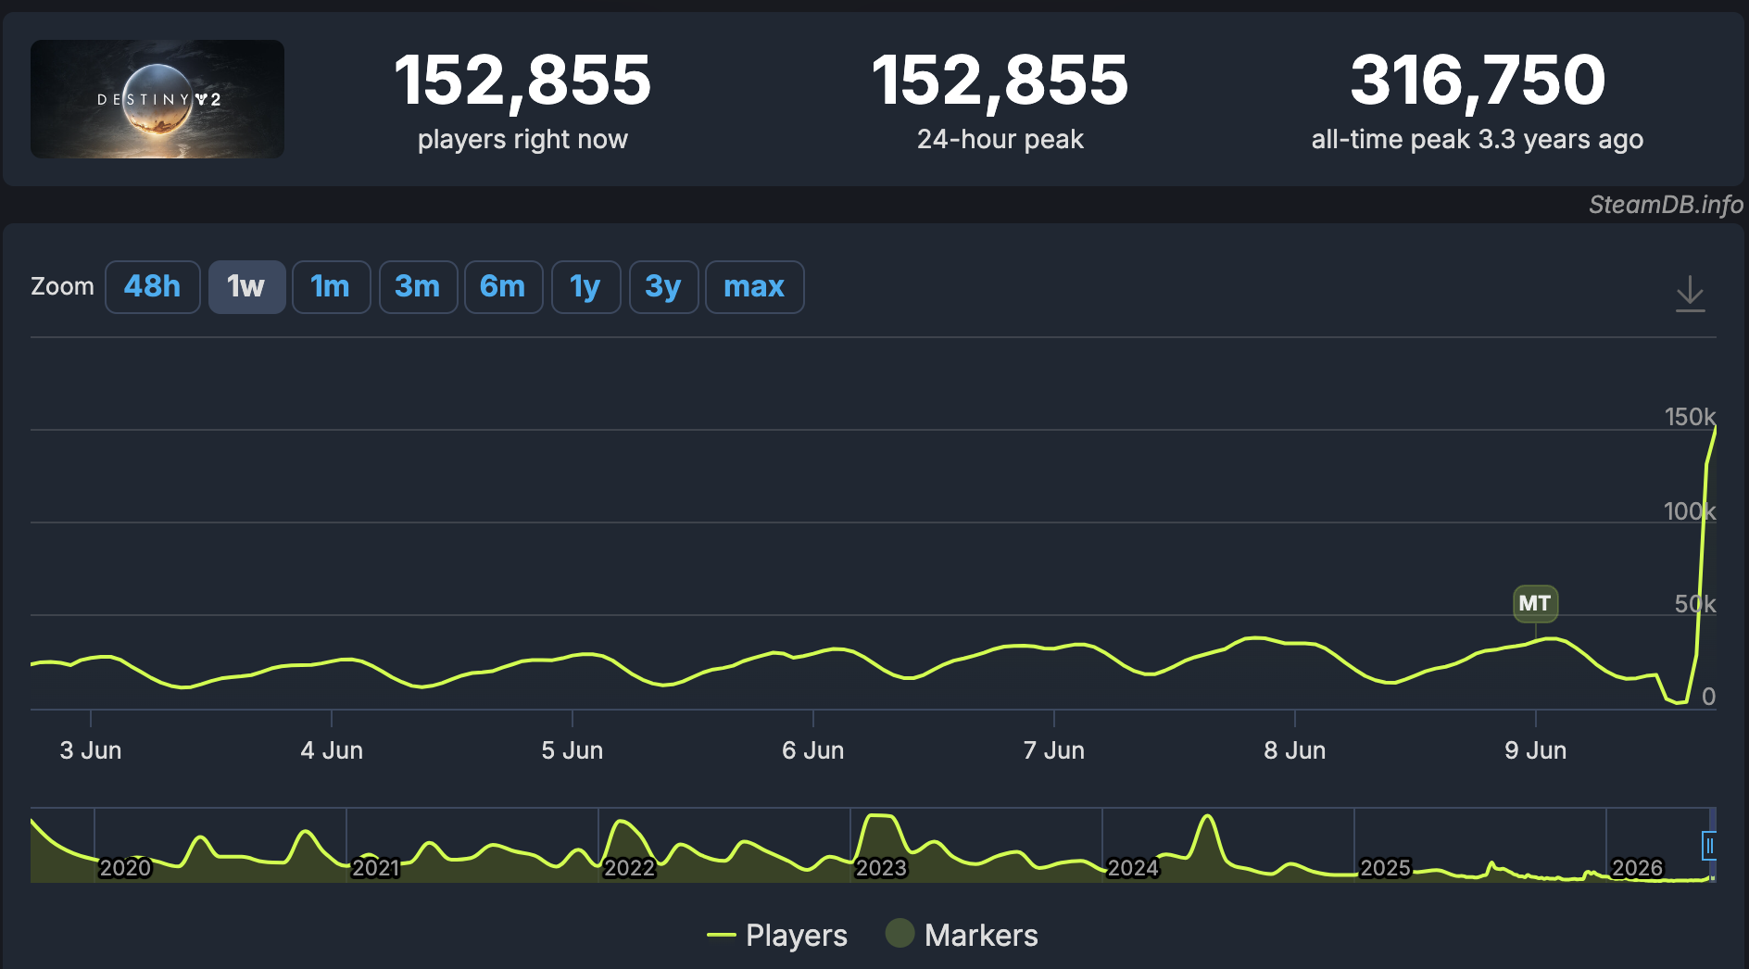Click the navigator range handle at right edge
The width and height of the screenshot is (1749, 969).
click(1709, 846)
